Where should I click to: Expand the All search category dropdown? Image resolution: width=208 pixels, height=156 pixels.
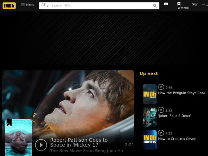pos(45,6)
